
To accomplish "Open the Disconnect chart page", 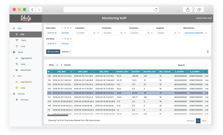I will coord(26,70).
